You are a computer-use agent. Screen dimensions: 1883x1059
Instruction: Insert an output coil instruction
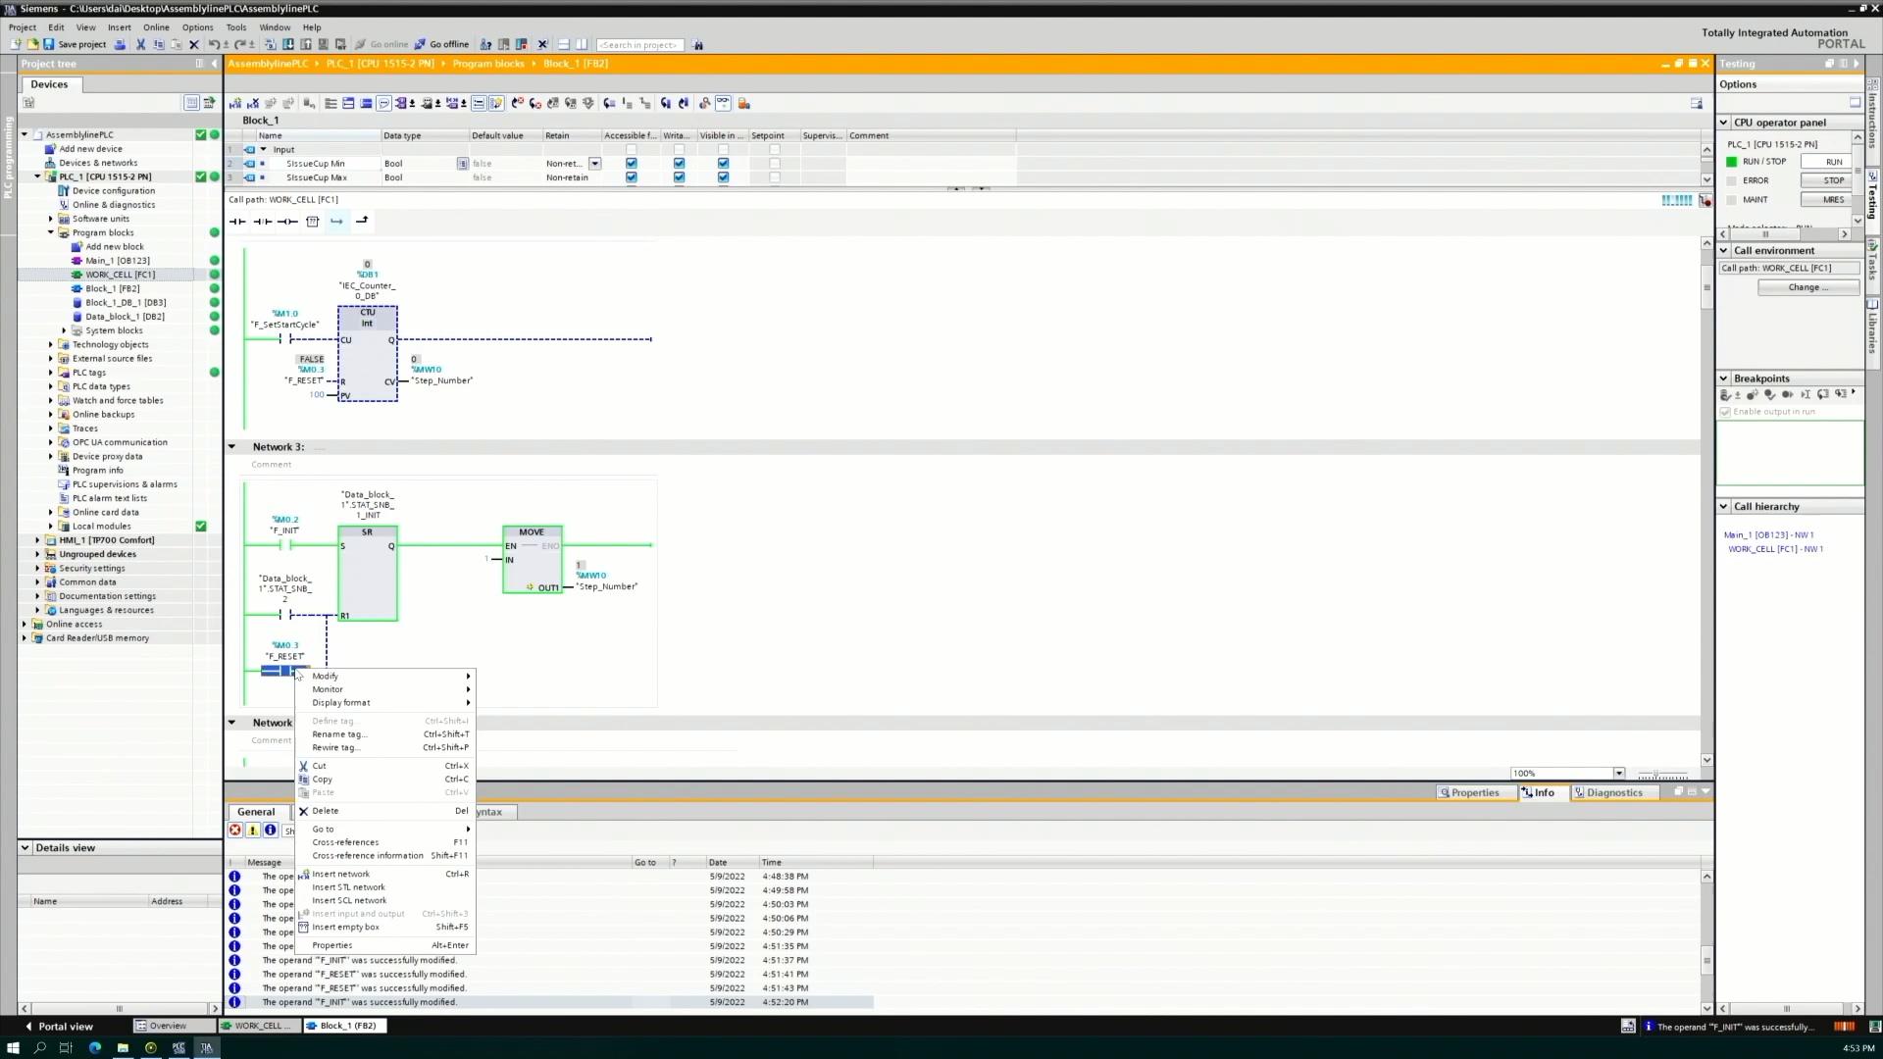286,222
